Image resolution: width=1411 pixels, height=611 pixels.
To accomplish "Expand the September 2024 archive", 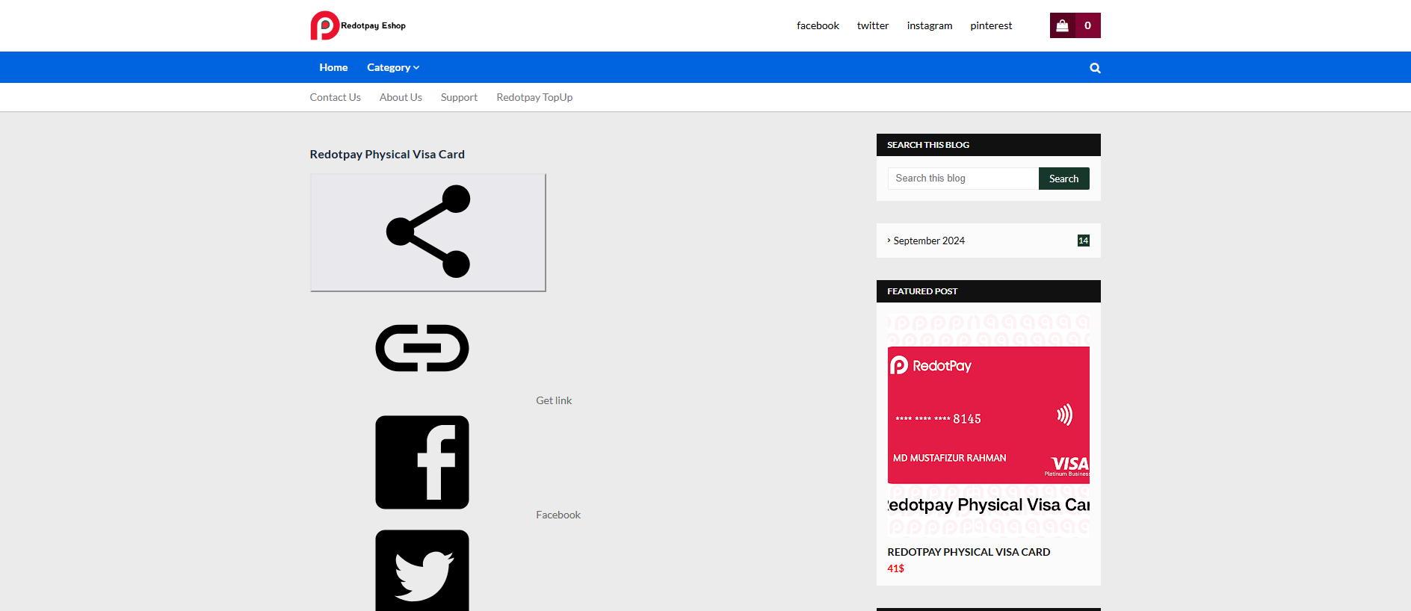I will tap(929, 241).
